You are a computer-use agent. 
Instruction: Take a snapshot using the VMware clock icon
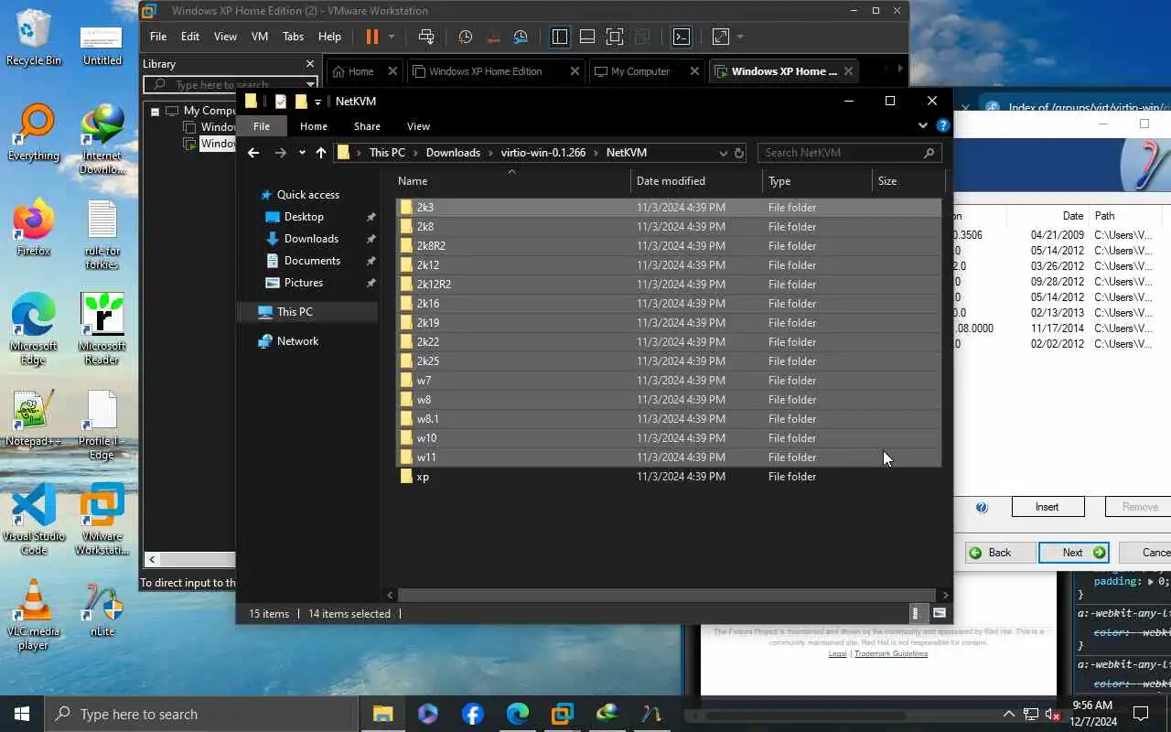466,37
